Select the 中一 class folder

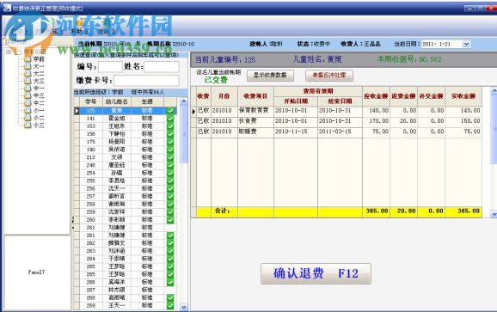pos(35,89)
